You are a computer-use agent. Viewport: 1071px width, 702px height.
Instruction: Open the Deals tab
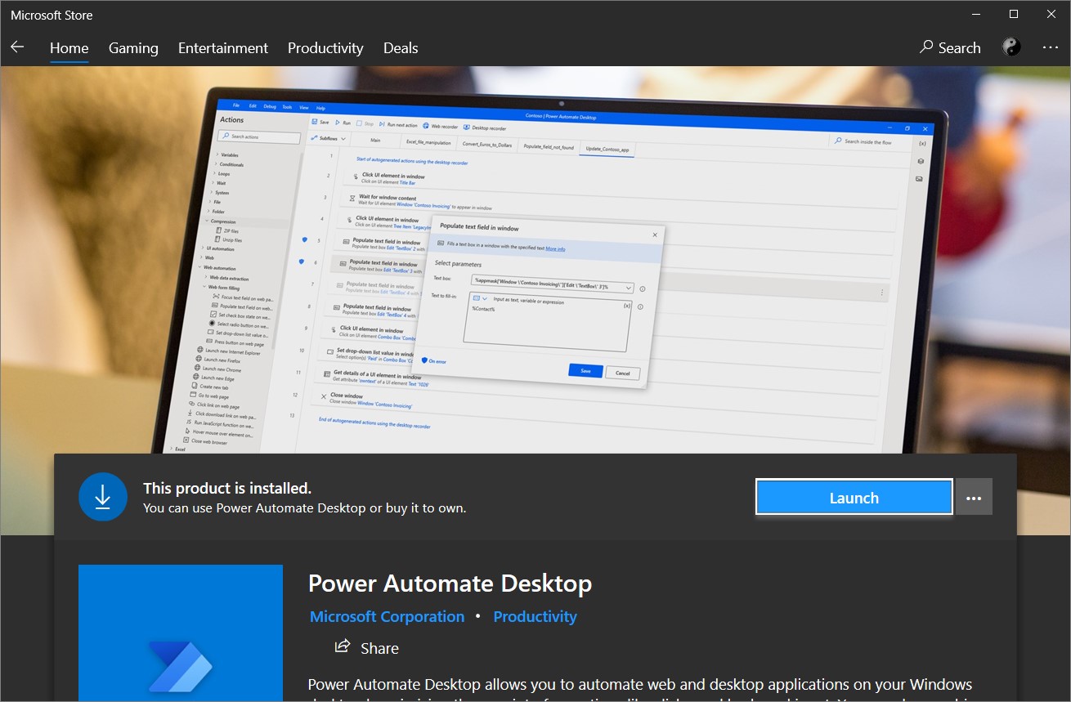coord(401,48)
